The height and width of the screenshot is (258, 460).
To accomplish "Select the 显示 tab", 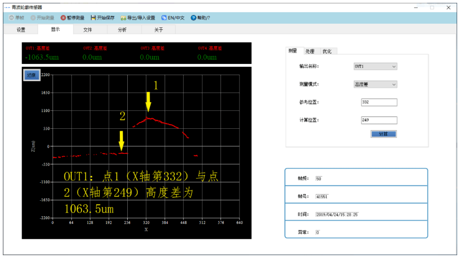I will [55, 29].
